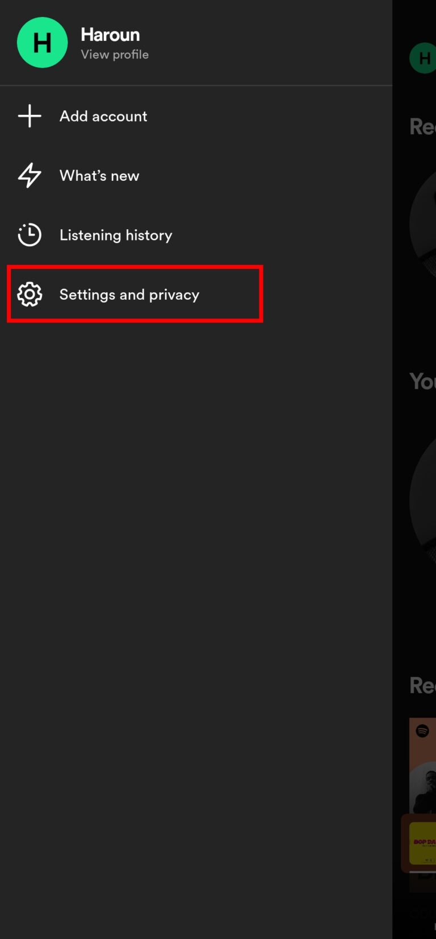Screen dimensions: 436x939
Task: Tap the Haroun username
Action: [111, 35]
